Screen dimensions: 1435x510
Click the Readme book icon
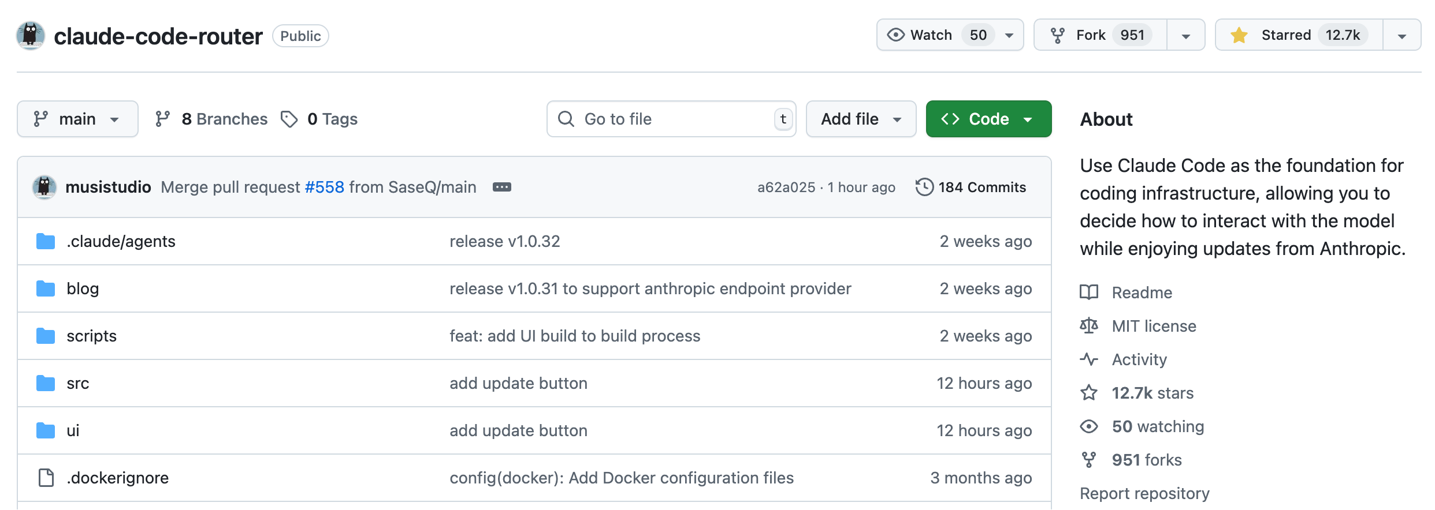coord(1089,292)
